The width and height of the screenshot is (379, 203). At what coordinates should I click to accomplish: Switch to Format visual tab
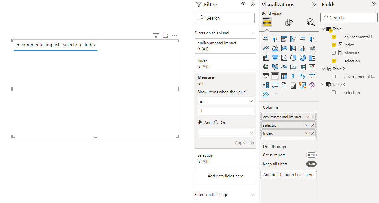point(289,22)
